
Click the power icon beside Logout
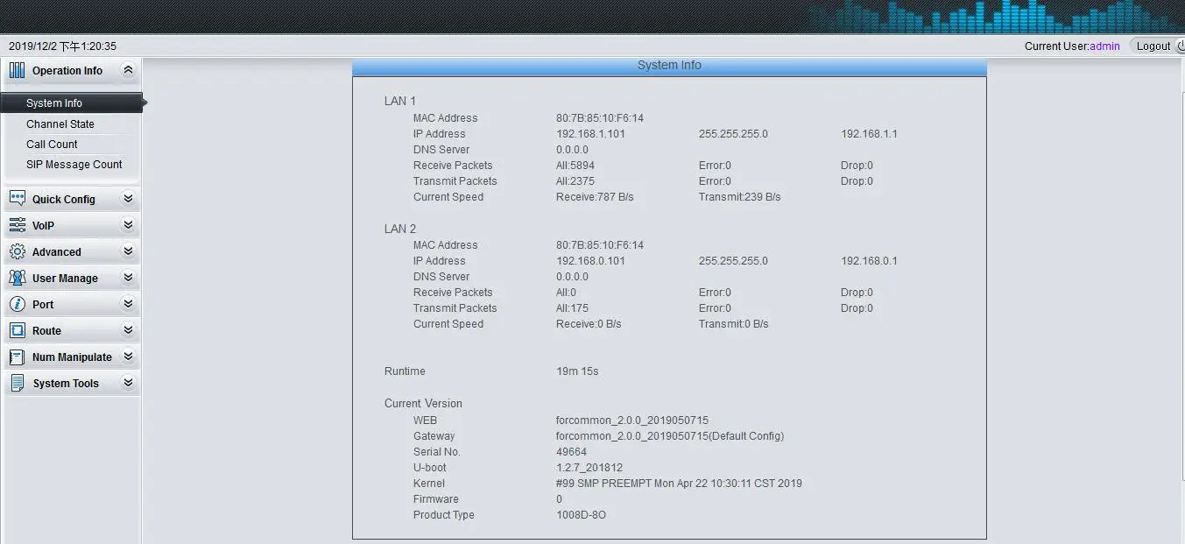[1181, 46]
